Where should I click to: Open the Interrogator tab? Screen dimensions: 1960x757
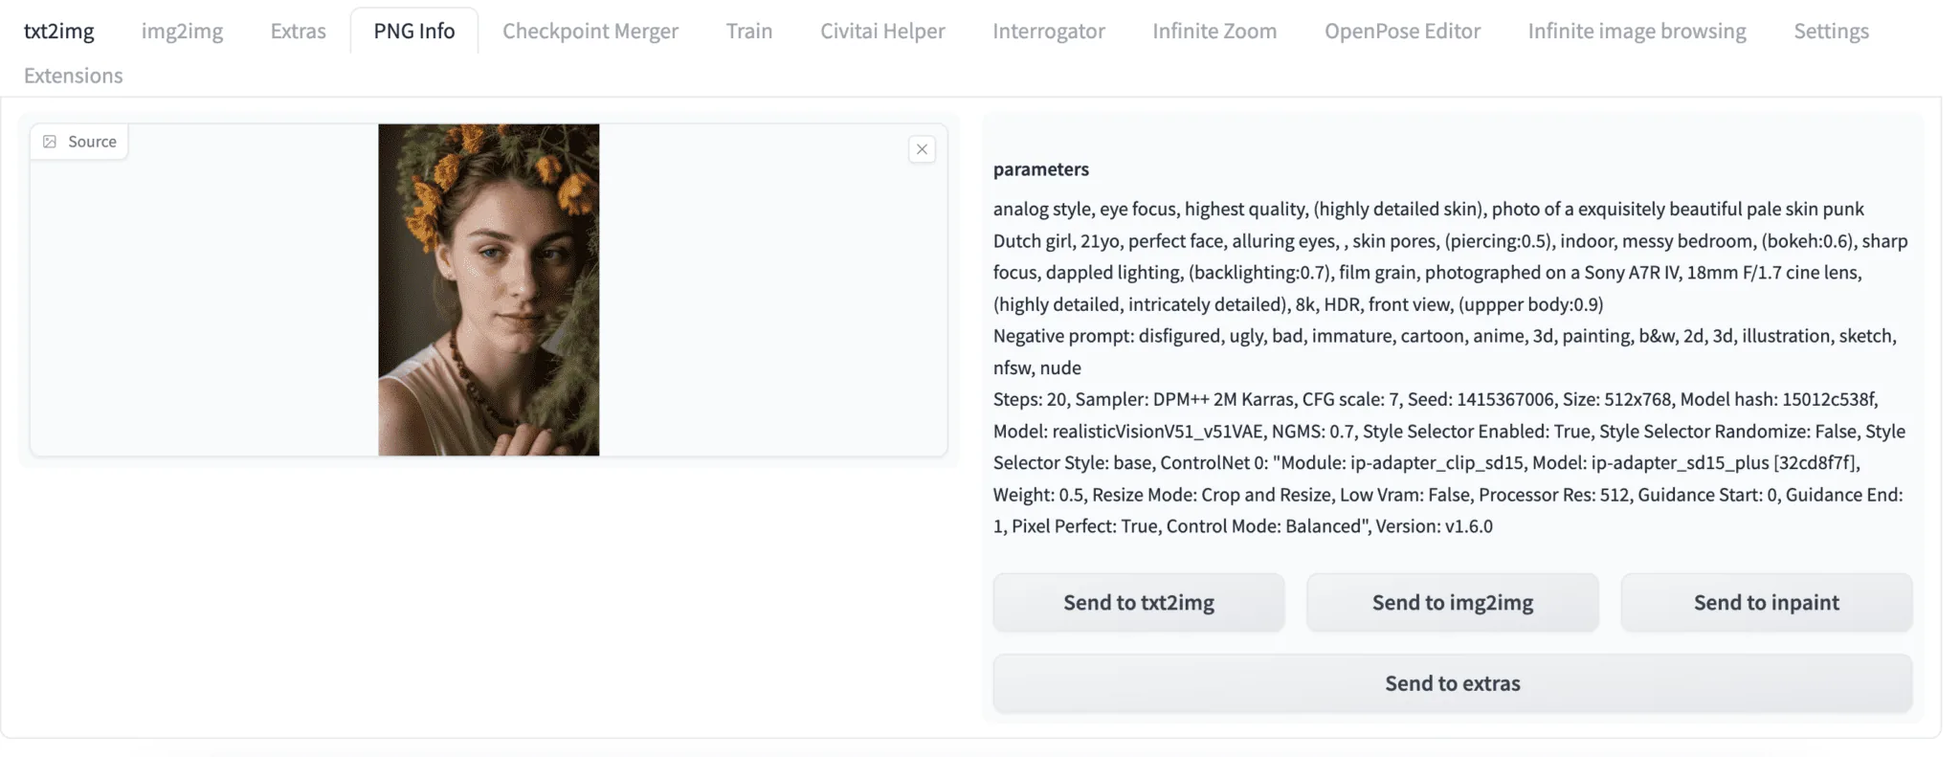[1048, 31]
